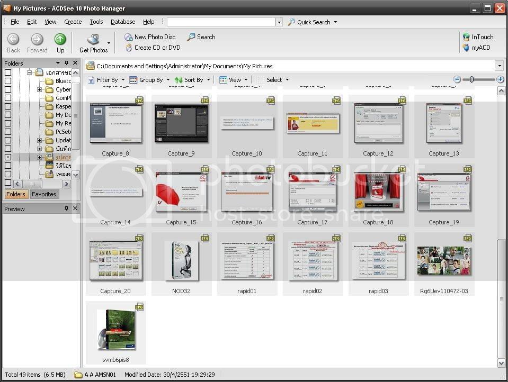Click the View mode icon
This screenshot has height=382, width=508.
point(223,80)
